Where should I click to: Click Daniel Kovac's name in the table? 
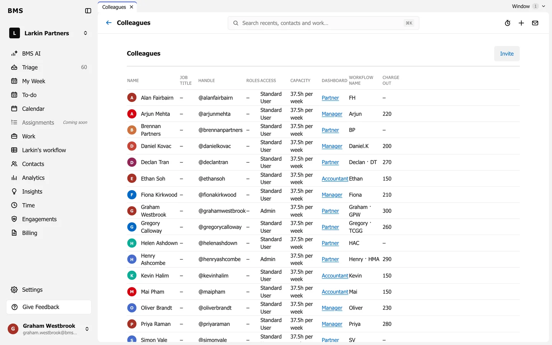[x=156, y=146]
